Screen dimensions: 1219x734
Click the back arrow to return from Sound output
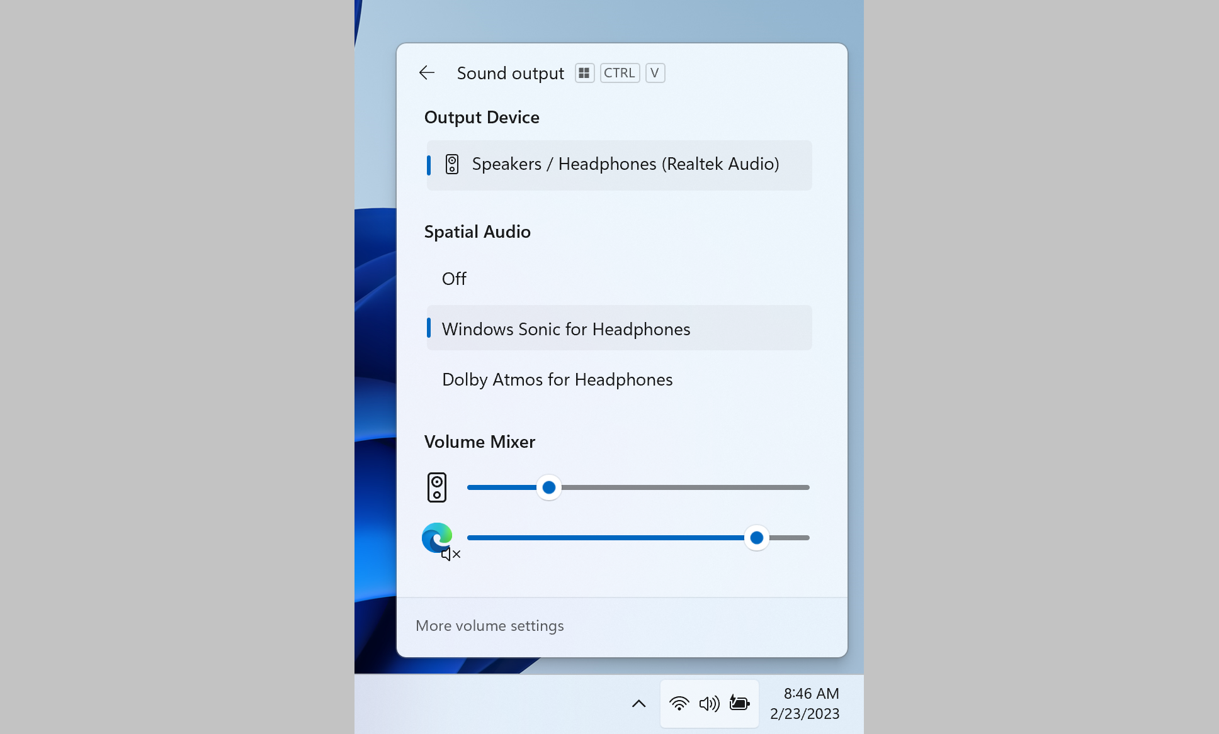[x=427, y=73]
